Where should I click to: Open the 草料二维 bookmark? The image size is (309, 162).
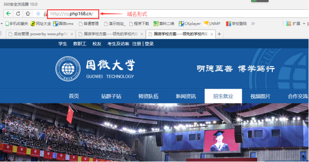(x=164, y=24)
